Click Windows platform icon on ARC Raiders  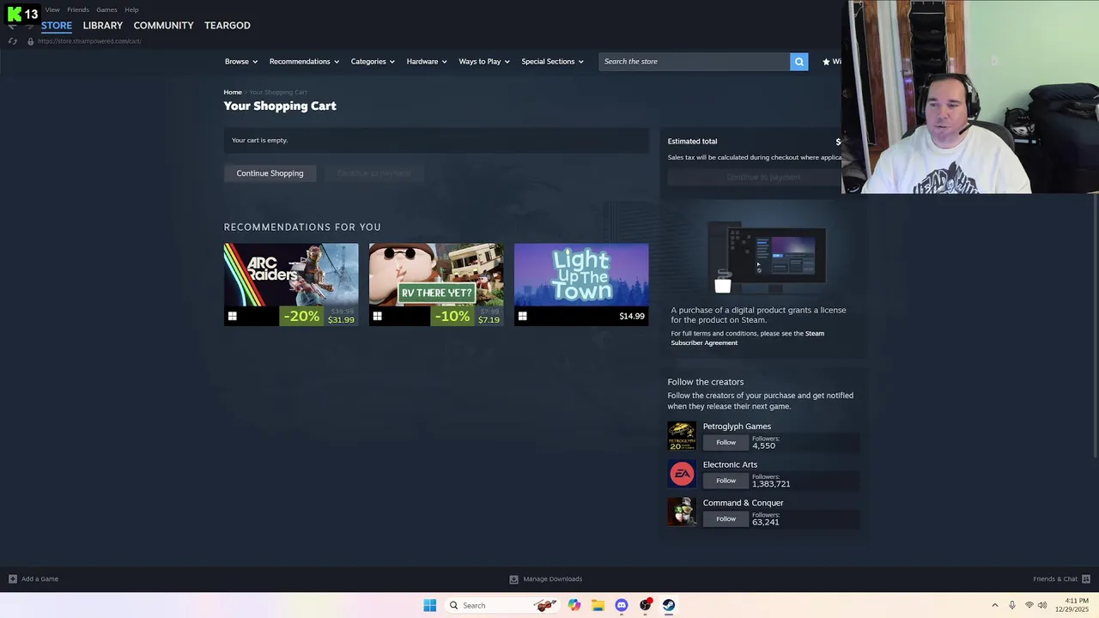(x=232, y=316)
